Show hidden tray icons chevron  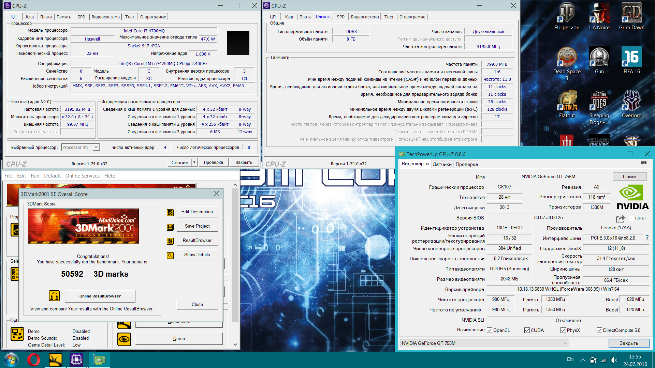click(x=583, y=360)
